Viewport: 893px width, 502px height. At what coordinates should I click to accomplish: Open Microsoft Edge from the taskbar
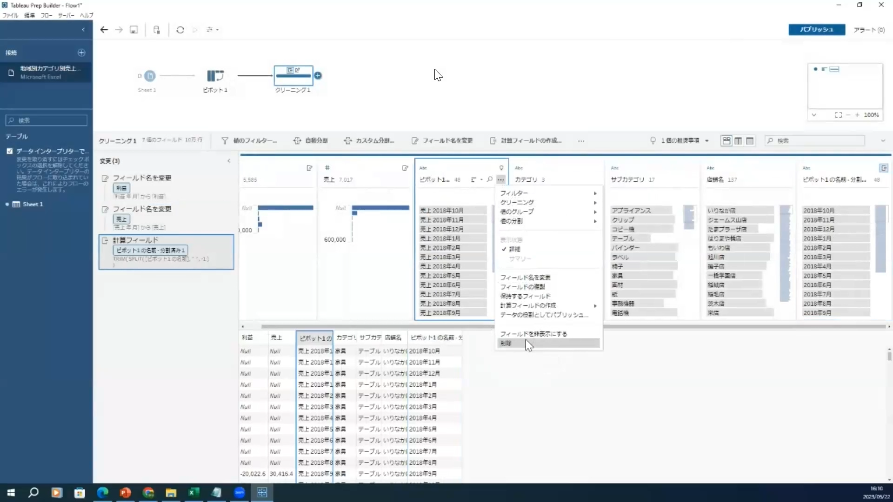[x=102, y=493]
